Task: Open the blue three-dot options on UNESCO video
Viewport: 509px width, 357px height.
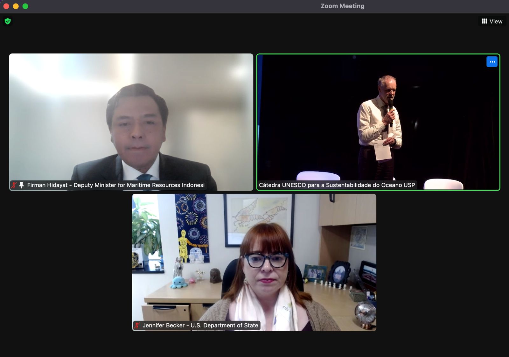Action: click(492, 62)
